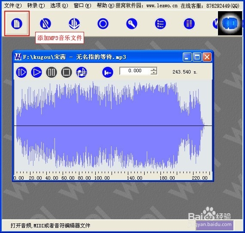Open the 窗口(W) menu
The height and width of the screenshot is (233, 245).
click(82, 6)
